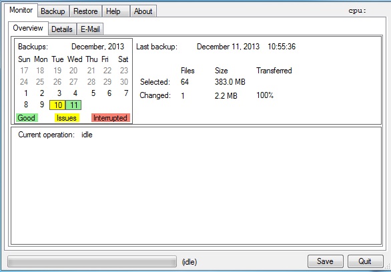Click calendar day 4
Screen dimensions: 391x272
coord(75,93)
